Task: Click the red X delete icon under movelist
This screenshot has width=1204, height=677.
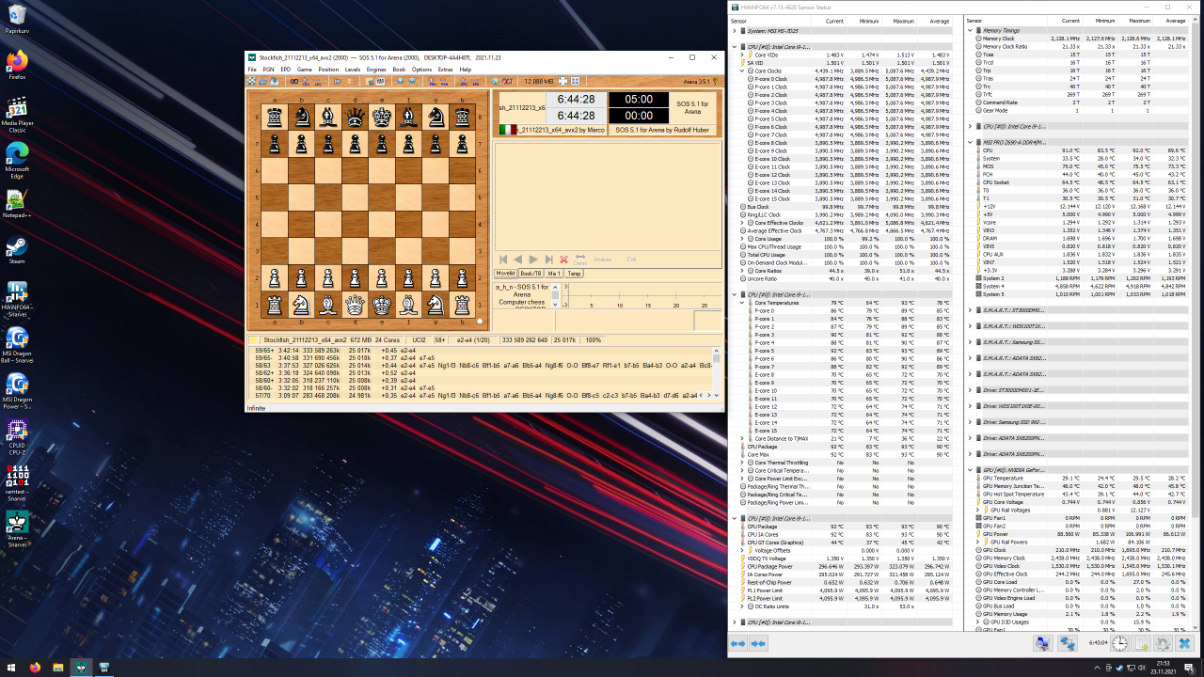Action: (x=563, y=260)
